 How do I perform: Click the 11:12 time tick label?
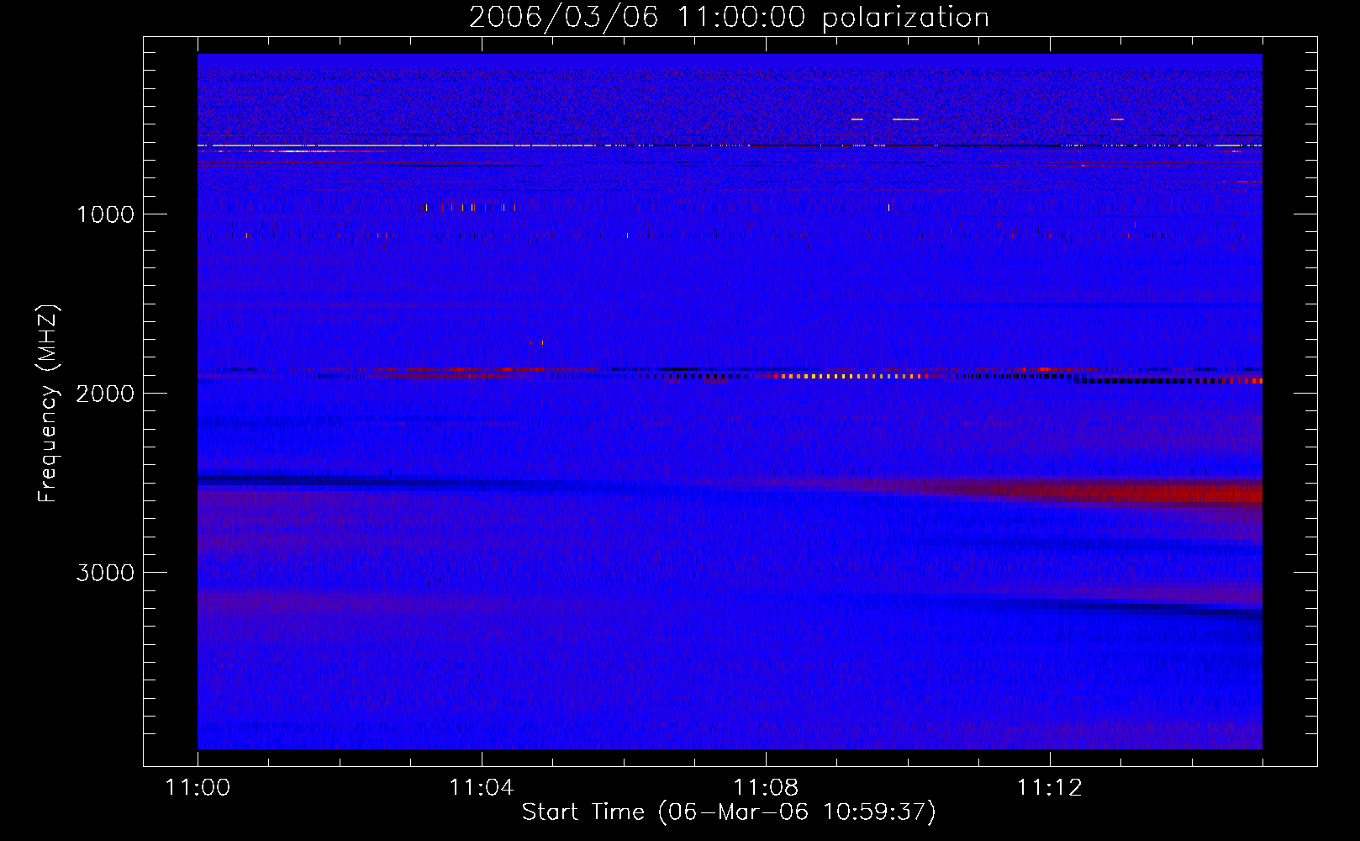point(1049,788)
